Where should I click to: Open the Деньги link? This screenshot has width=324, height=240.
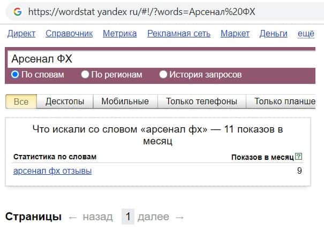tap(273, 33)
